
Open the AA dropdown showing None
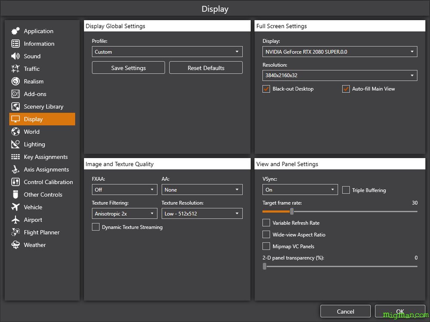point(202,190)
